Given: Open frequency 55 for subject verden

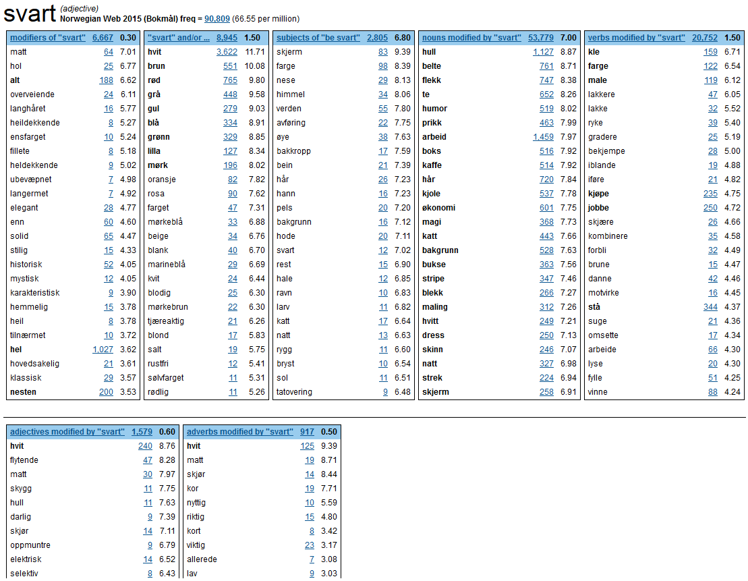Looking at the screenshot, I should point(383,109).
